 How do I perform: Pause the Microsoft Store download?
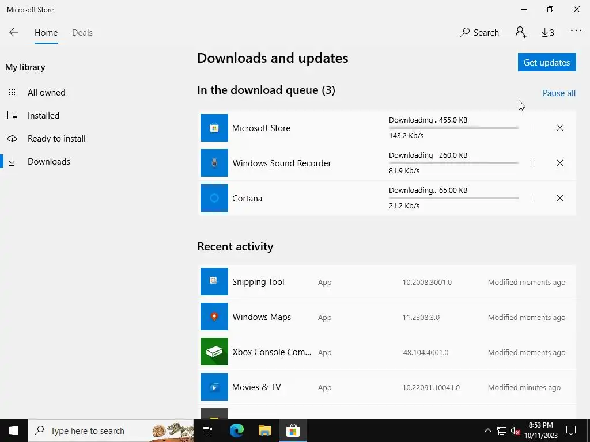click(532, 128)
